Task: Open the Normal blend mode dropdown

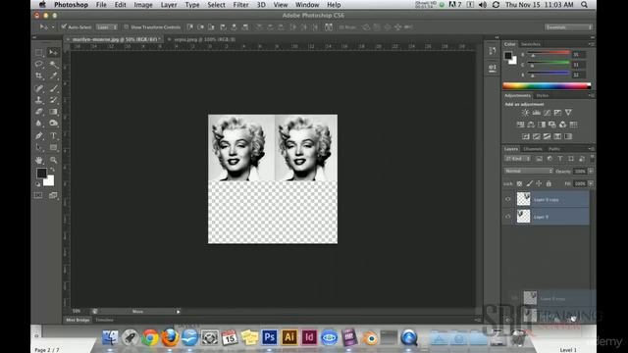Action: (x=528, y=171)
